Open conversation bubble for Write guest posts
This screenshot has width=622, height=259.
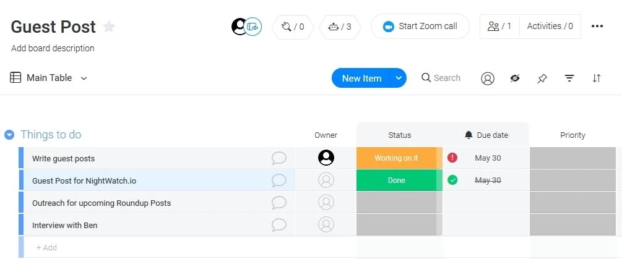pos(279,158)
